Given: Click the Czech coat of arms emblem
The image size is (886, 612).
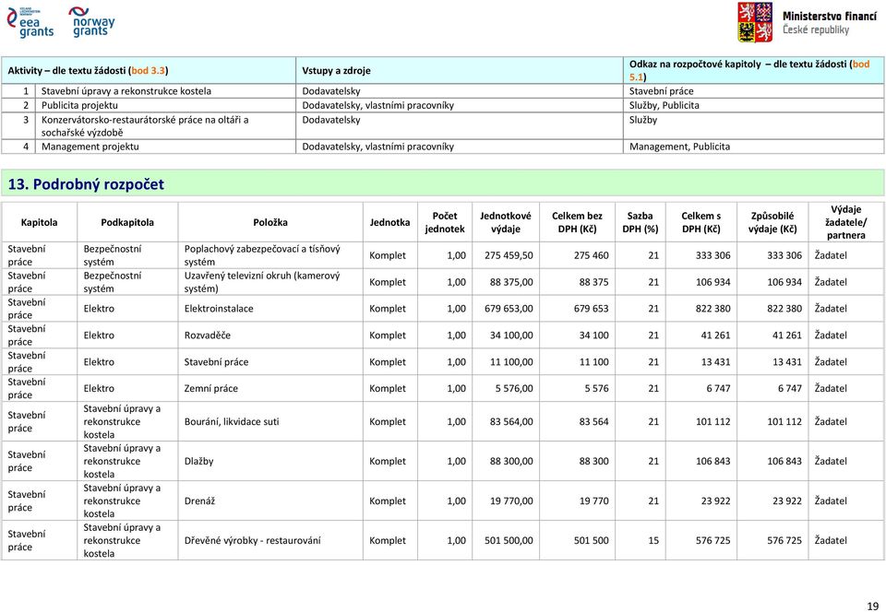Looking at the screenshot, I should 755,22.
